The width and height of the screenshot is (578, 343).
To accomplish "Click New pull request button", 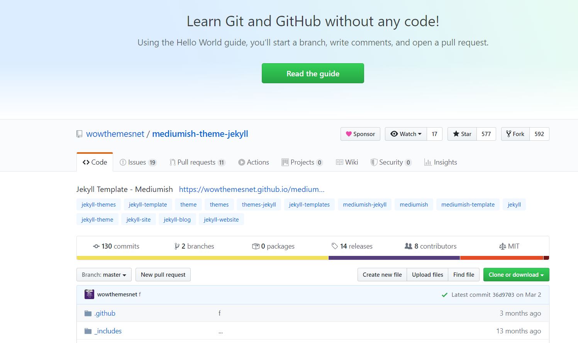I will (163, 275).
